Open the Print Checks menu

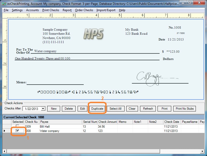click(50, 10)
